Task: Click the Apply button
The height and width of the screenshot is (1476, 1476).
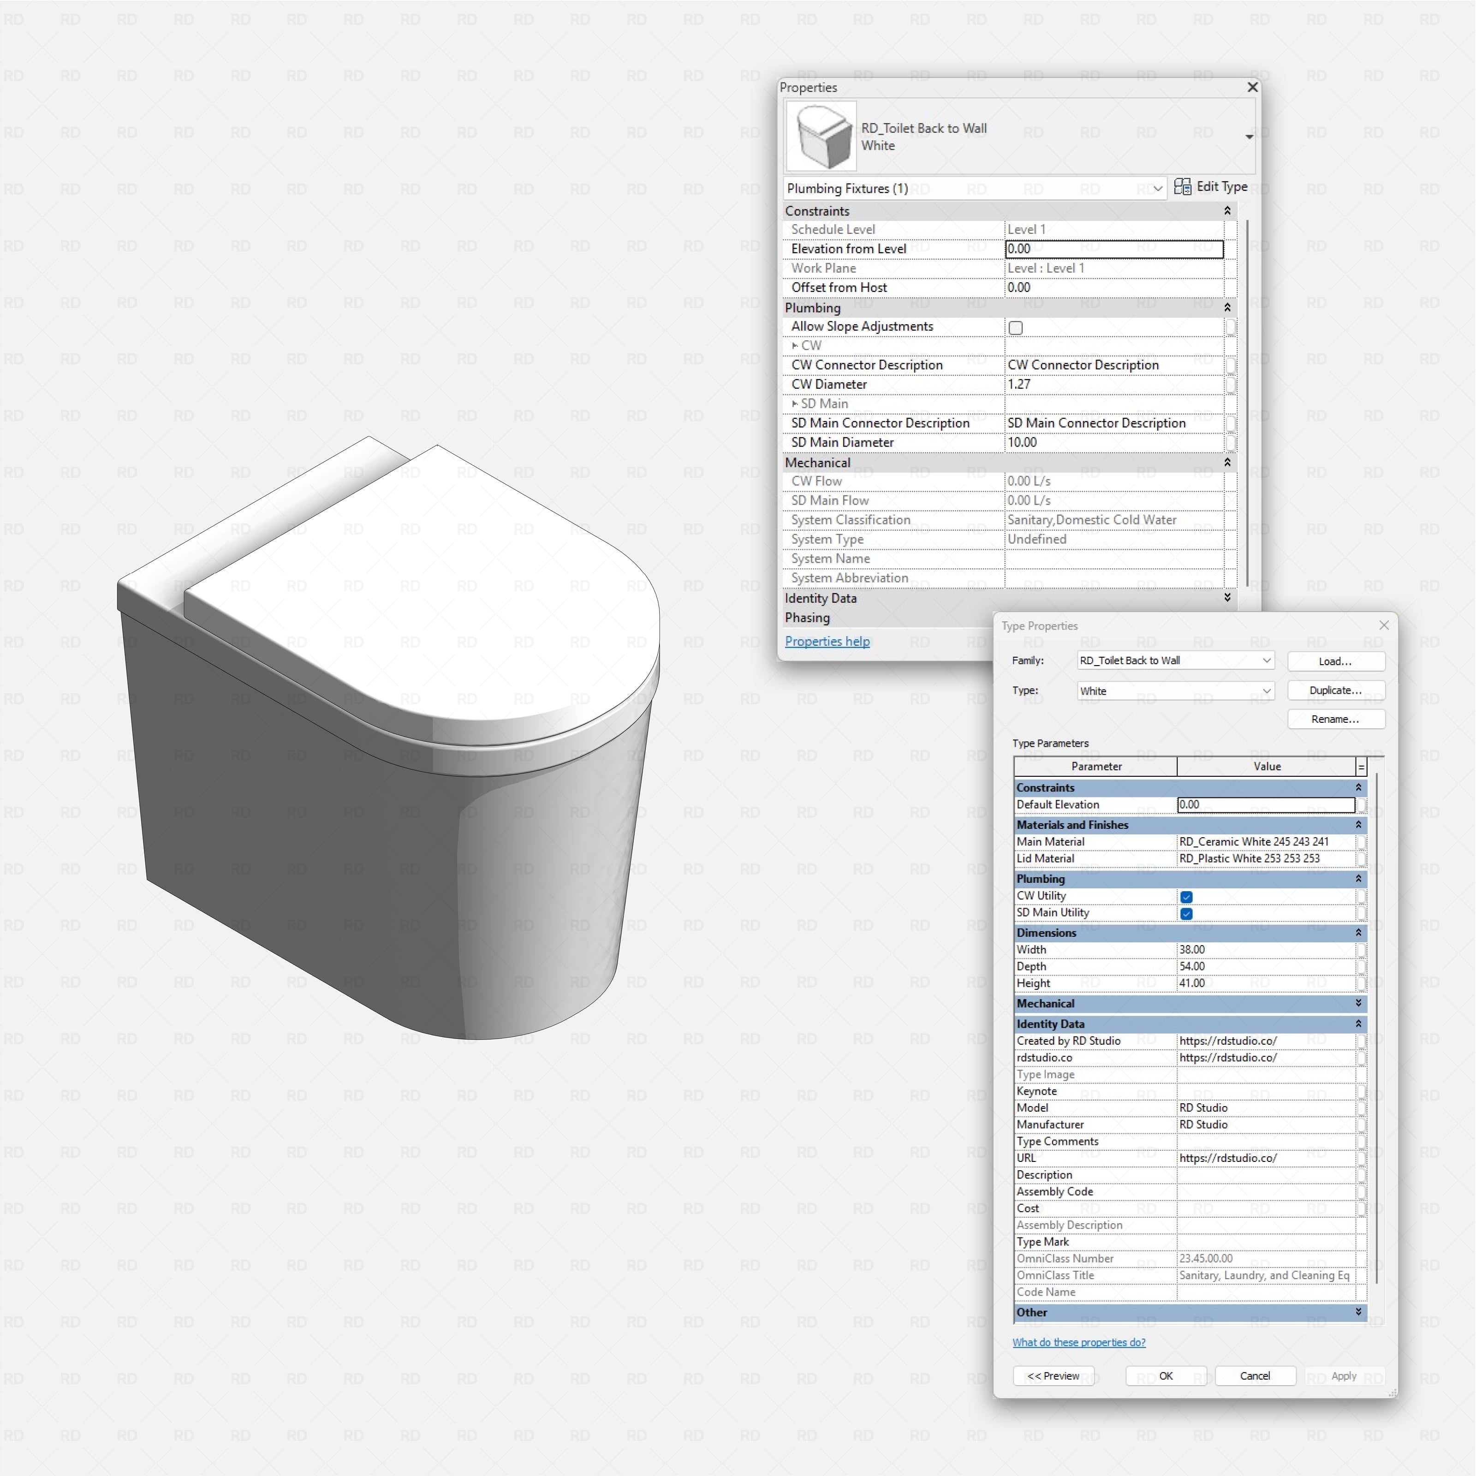Action: [1344, 1376]
